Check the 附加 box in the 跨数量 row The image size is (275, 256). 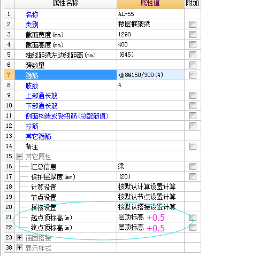[x=193, y=65]
